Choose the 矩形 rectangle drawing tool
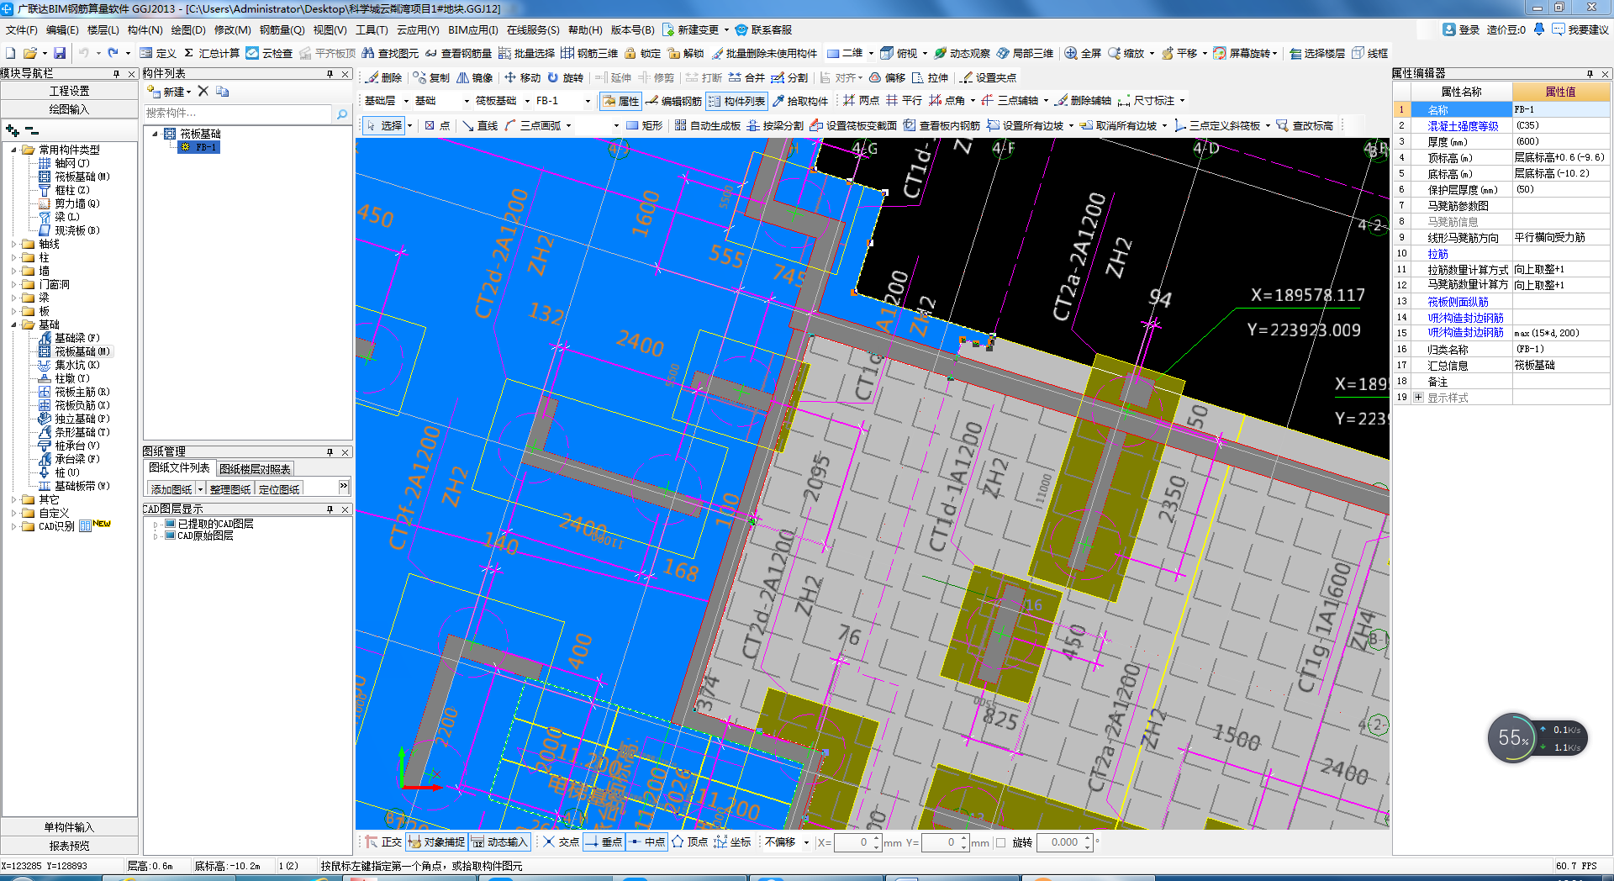This screenshot has width=1614, height=881. [x=644, y=125]
